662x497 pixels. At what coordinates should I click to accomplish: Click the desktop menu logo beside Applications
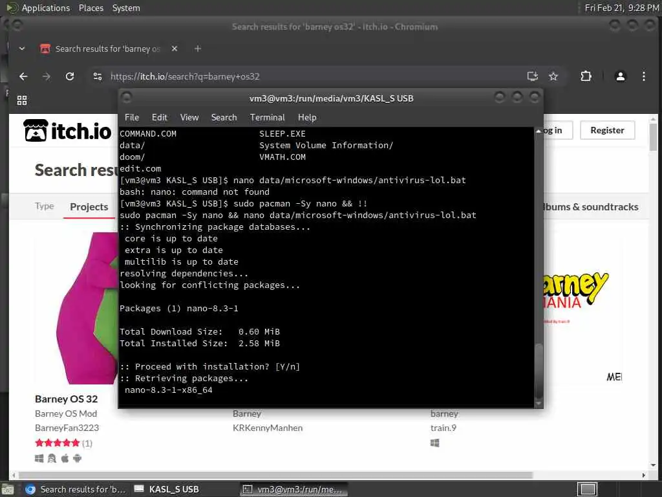[12, 8]
